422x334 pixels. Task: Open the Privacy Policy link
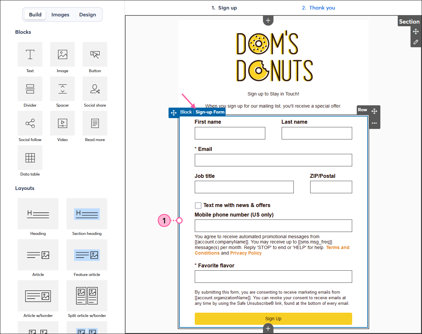(x=246, y=253)
